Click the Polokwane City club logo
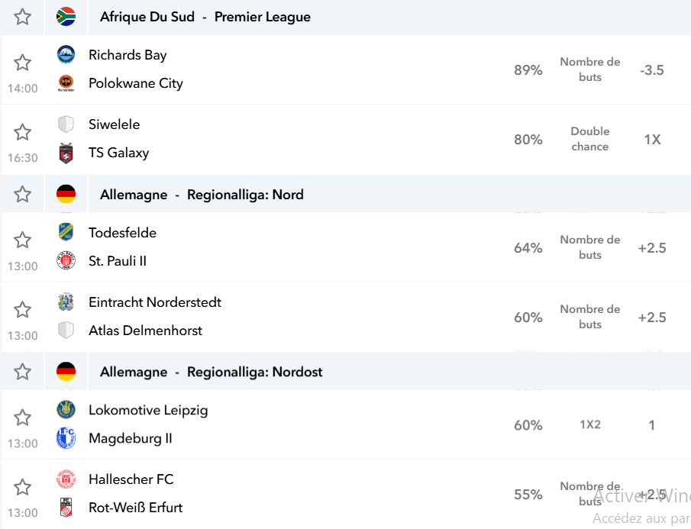691x529 pixels. [66, 83]
